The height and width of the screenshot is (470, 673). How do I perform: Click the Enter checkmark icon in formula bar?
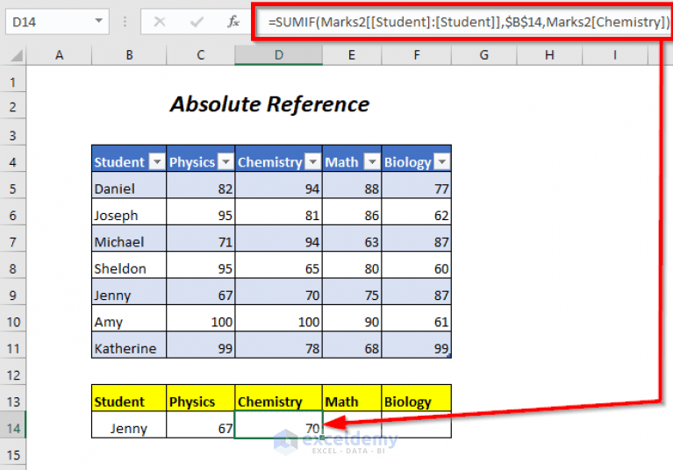coord(197,21)
